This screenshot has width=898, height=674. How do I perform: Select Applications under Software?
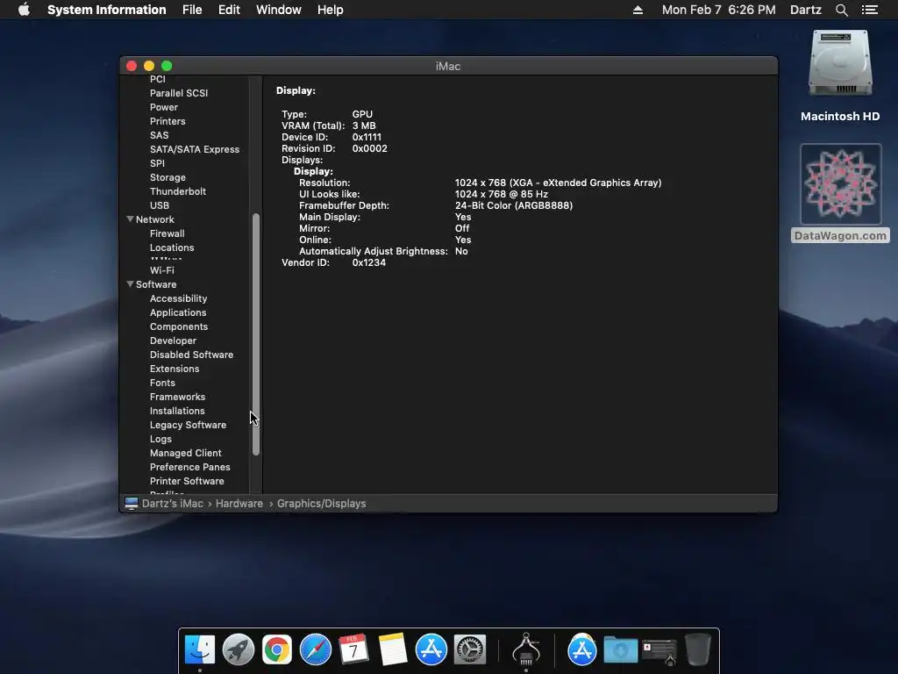coord(178,312)
